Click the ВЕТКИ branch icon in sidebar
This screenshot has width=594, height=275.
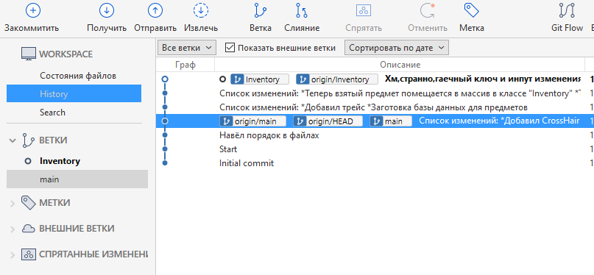29,140
